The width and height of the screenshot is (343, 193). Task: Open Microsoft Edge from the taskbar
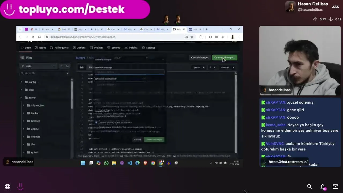[137, 163]
